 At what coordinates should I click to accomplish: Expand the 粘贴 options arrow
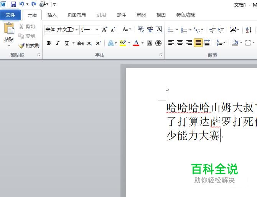coord(9,46)
